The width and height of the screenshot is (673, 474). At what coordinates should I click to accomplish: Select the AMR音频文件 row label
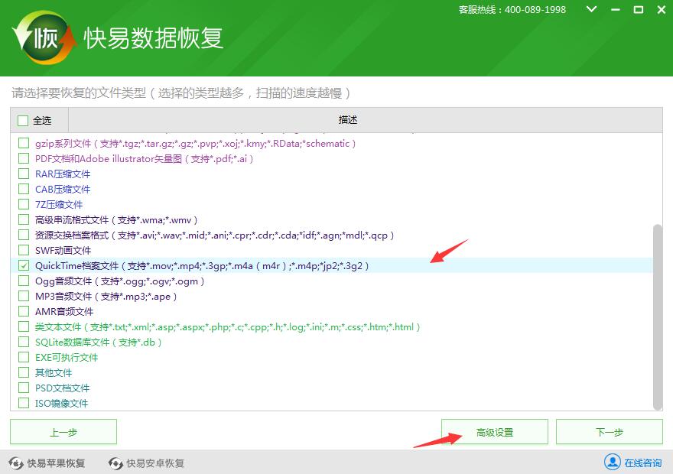(64, 311)
